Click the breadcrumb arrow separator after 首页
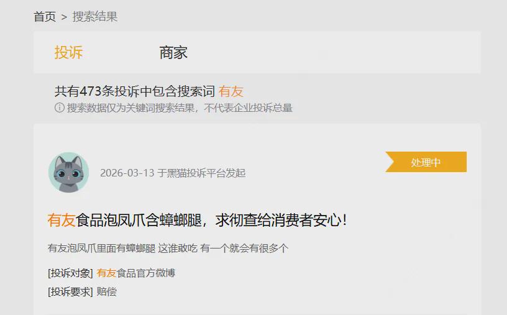Image resolution: width=507 pixels, height=315 pixels. pos(64,17)
